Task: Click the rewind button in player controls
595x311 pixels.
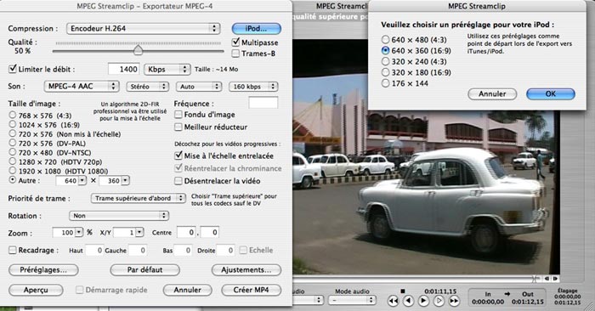Action: [x=393, y=301]
